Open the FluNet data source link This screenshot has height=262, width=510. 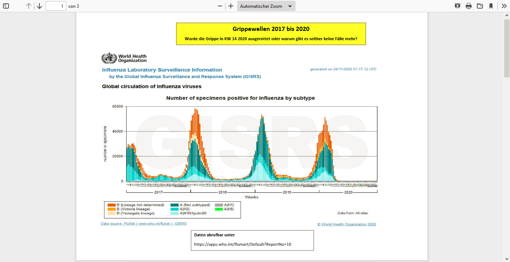144,224
